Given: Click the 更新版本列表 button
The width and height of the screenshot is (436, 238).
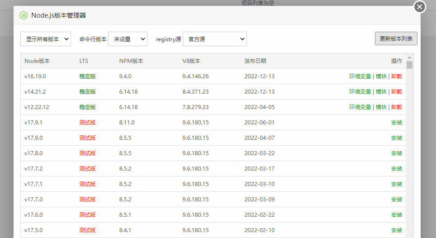Looking at the screenshot, I should tap(396, 38).
